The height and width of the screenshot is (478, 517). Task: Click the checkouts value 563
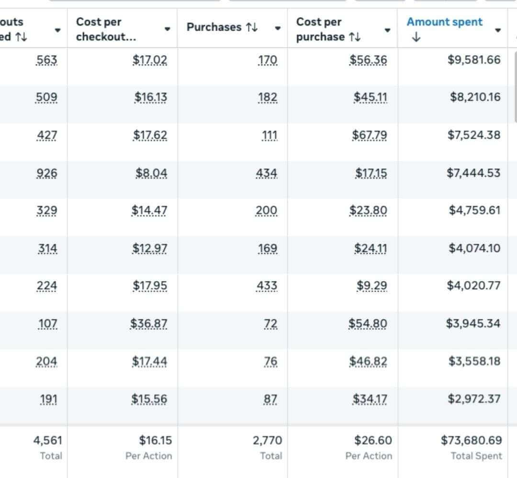47,60
